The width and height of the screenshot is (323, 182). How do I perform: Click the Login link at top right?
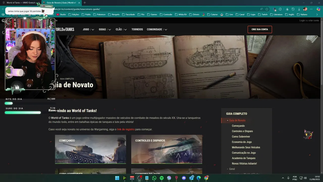[x=302, y=20]
